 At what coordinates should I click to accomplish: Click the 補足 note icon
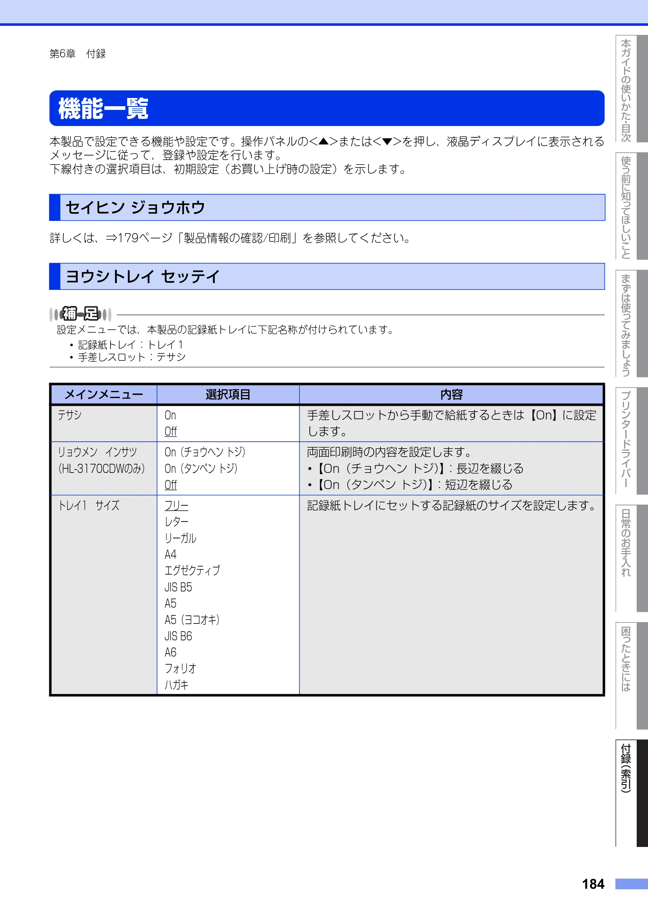[x=80, y=314]
